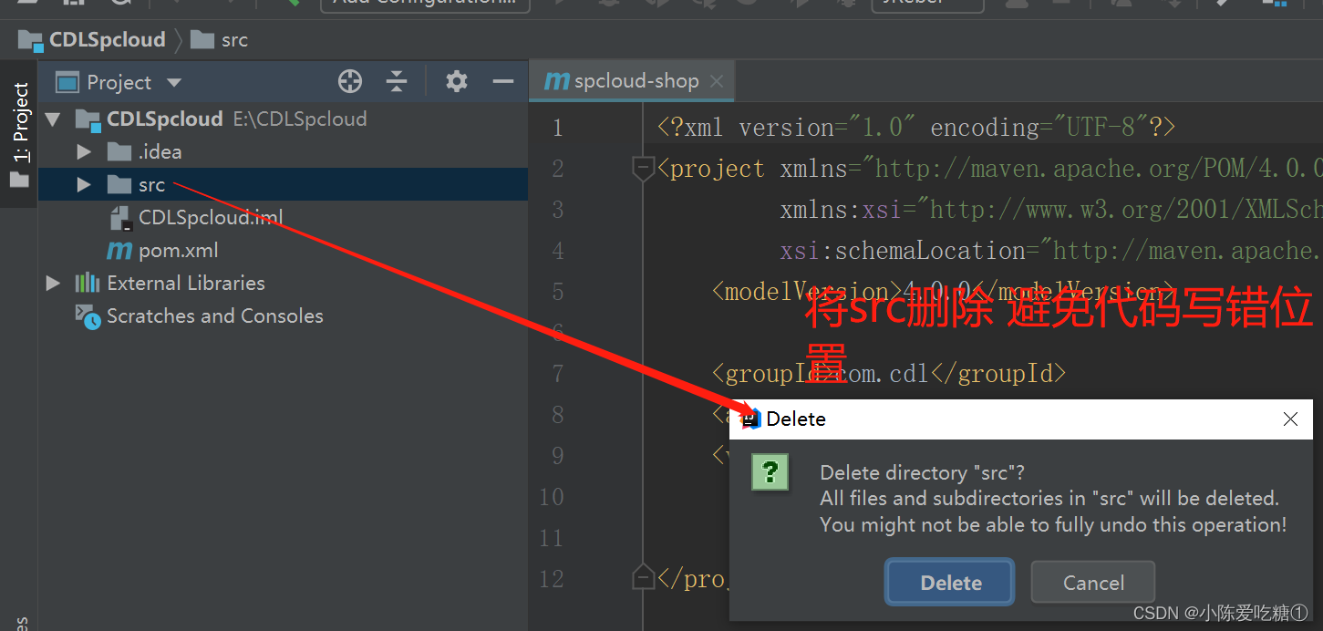Viewport: 1323px width, 631px height.
Task: Click the External Libraries bar-chart icon
Action: pos(88,284)
